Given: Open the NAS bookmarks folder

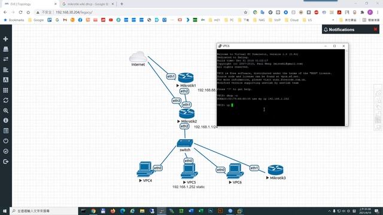Looking at the screenshot, I should tap(259, 20).
